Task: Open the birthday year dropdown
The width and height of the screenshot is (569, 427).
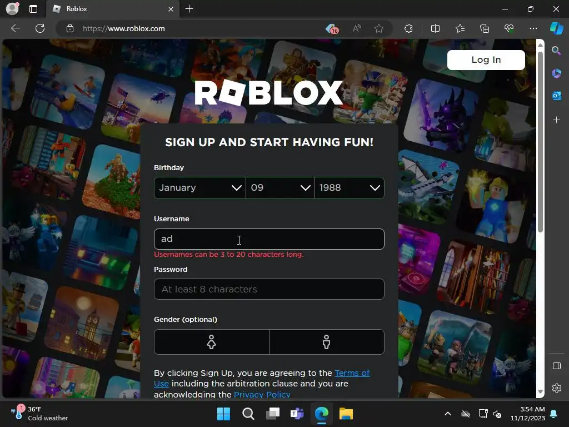Action: (x=350, y=188)
